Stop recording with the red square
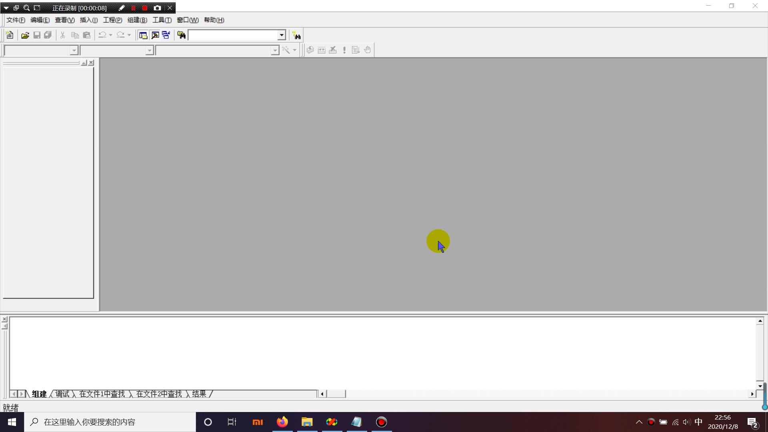Viewport: 768px width, 432px height. pos(145,8)
